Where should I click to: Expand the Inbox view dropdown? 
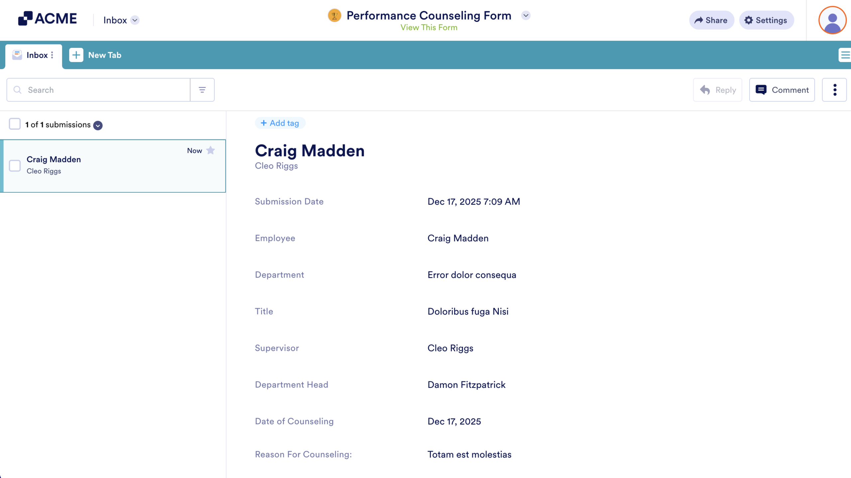coord(134,20)
